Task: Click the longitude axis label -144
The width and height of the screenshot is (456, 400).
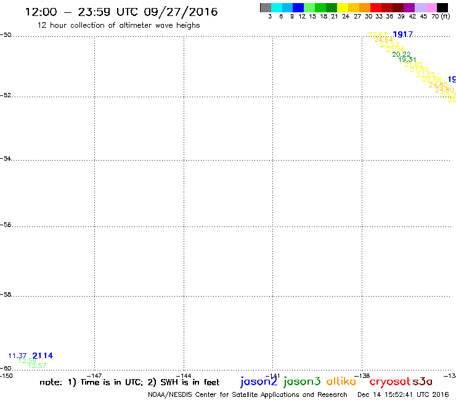Action: pyautogui.click(x=184, y=376)
